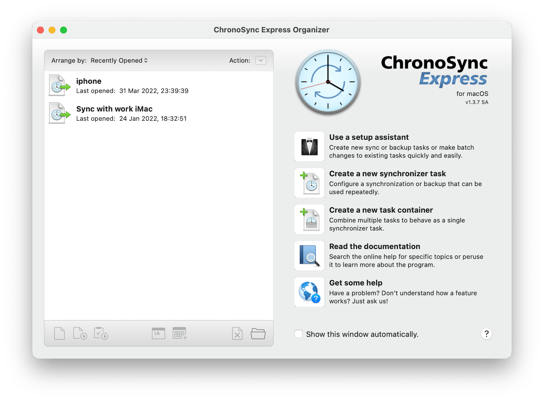Viewport: 544px width, 401px height.
Task: Click the new blank document toolbar icon
Action: click(x=60, y=333)
